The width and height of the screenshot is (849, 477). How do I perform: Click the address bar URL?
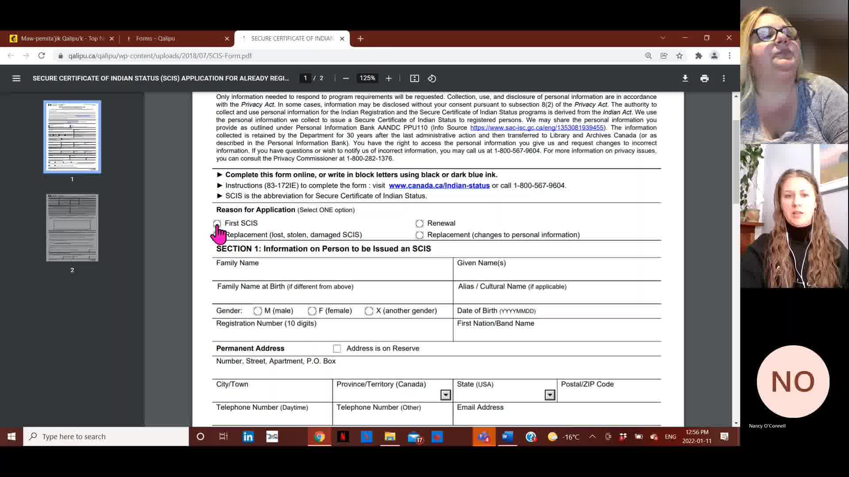coord(160,56)
